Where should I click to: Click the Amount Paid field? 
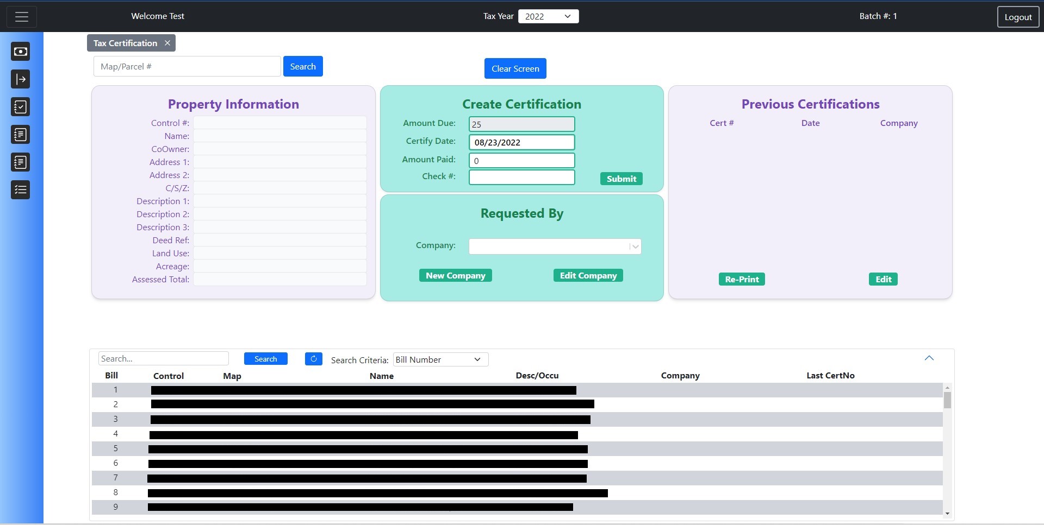point(521,161)
